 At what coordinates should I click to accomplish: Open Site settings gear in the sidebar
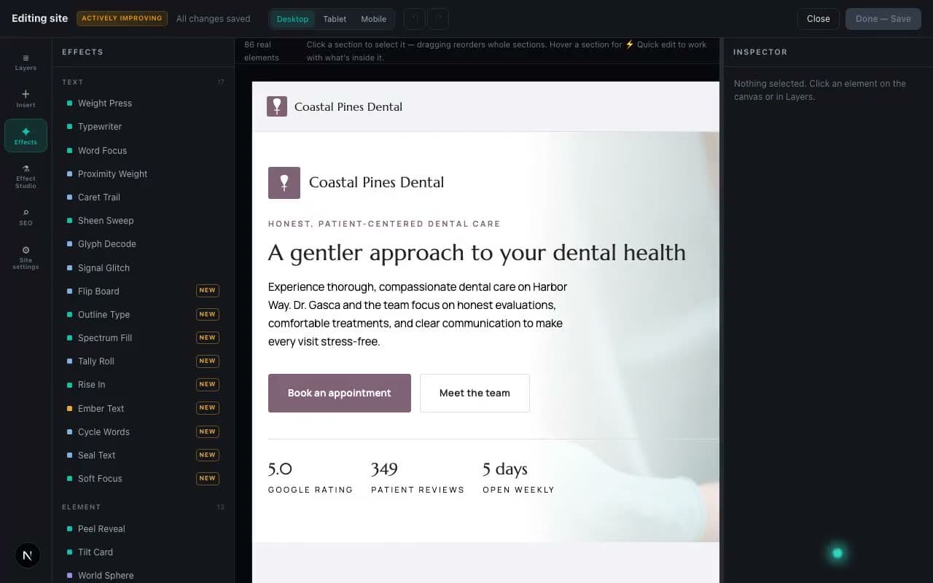[26, 258]
